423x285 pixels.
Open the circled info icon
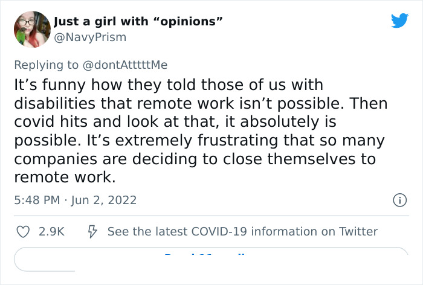399,199
